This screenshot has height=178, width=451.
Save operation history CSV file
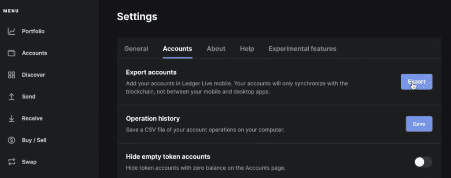(x=418, y=124)
